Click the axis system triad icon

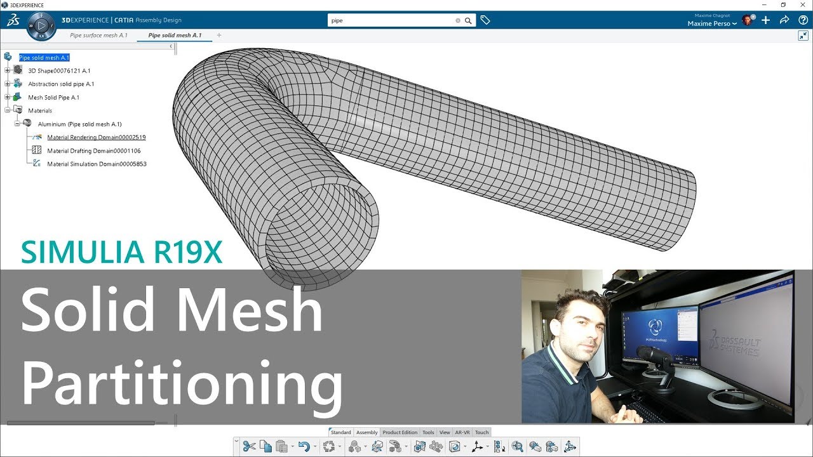[478, 446]
